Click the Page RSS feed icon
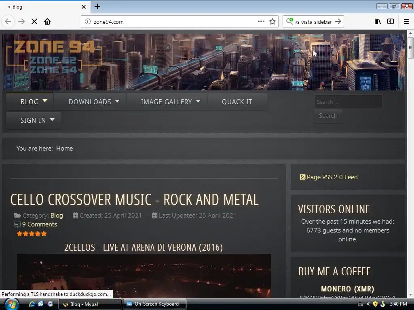This screenshot has height=310, width=414. [x=302, y=177]
